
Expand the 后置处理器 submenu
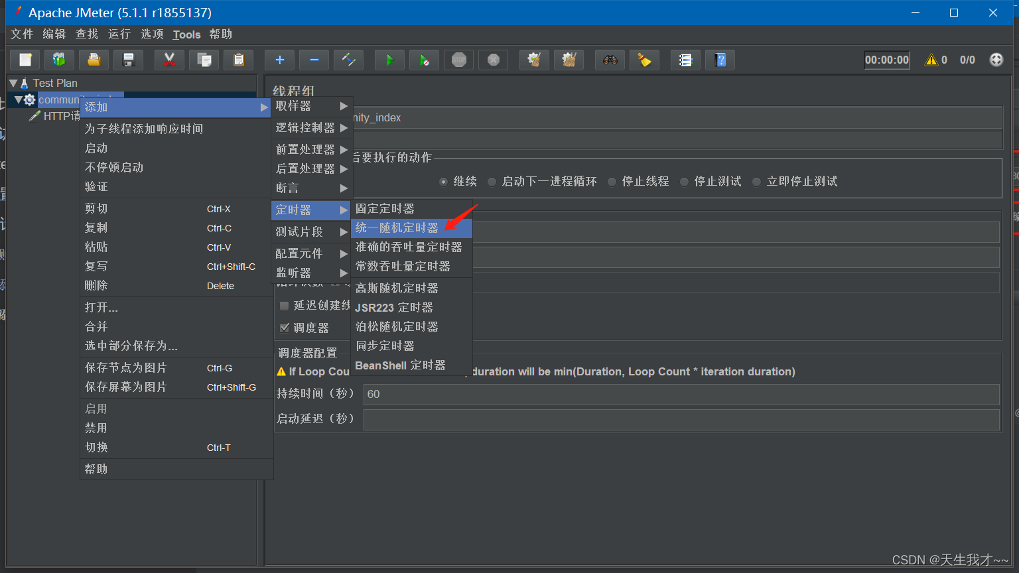pos(312,169)
